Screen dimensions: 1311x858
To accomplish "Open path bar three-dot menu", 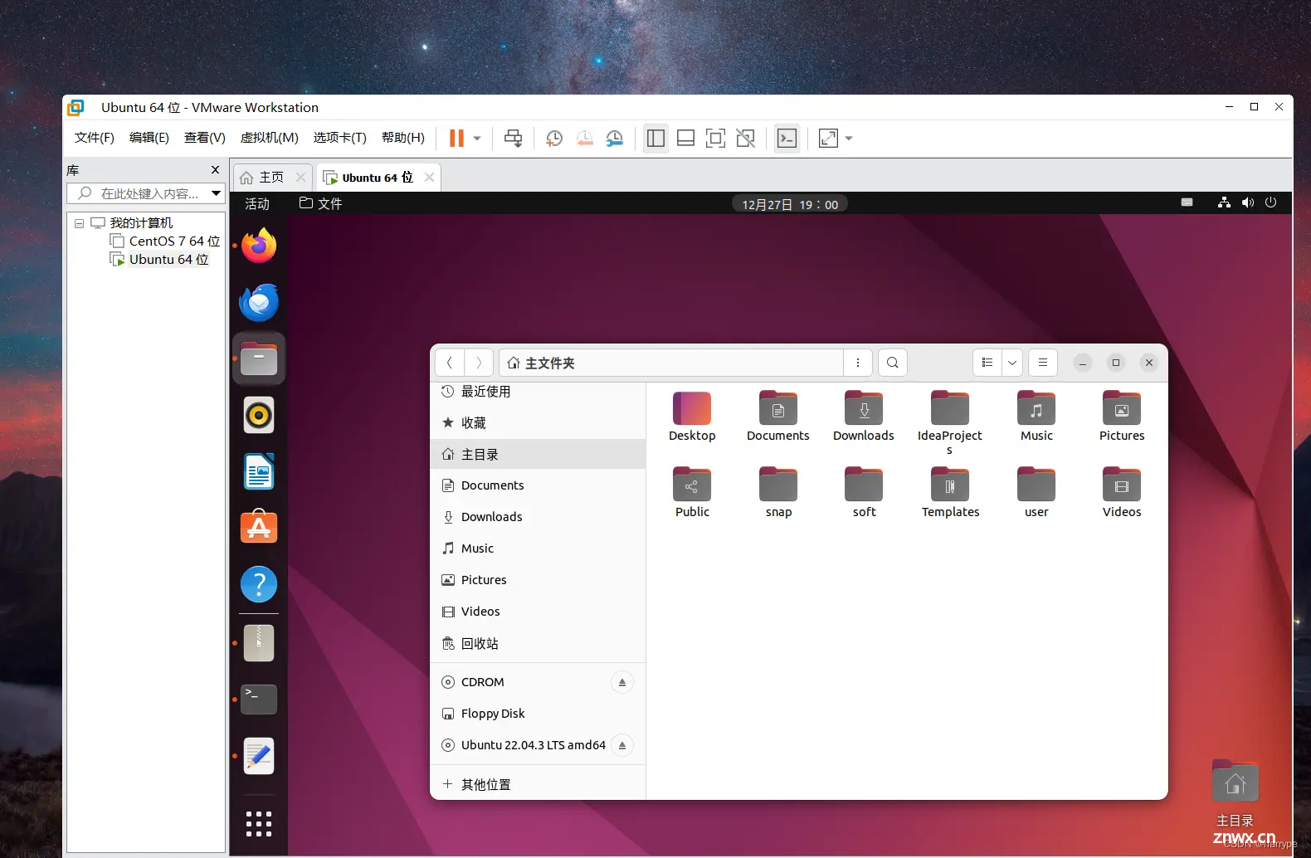I will point(858,363).
